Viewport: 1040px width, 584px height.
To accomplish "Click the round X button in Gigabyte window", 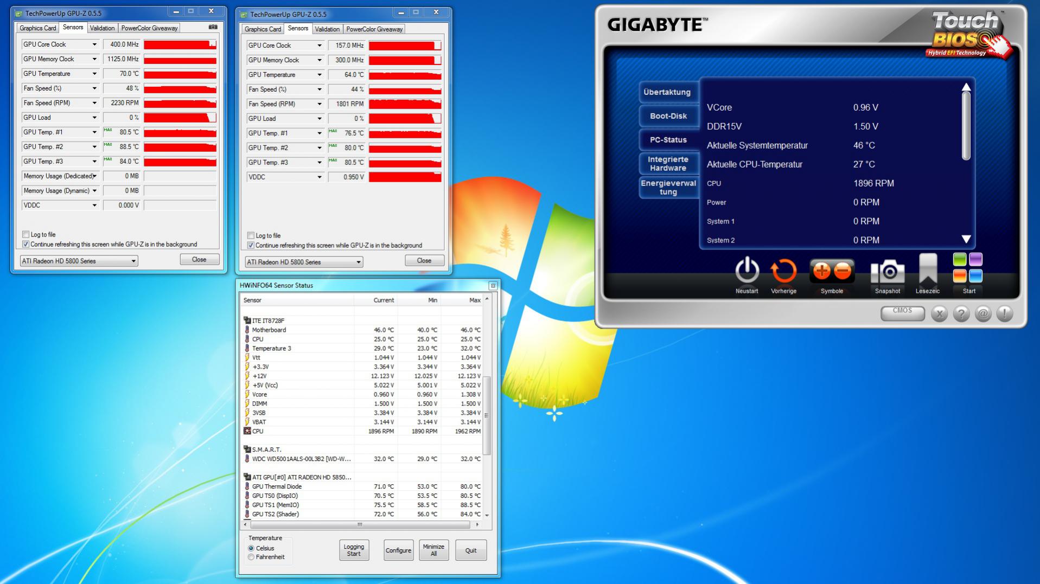I will [940, 313].
